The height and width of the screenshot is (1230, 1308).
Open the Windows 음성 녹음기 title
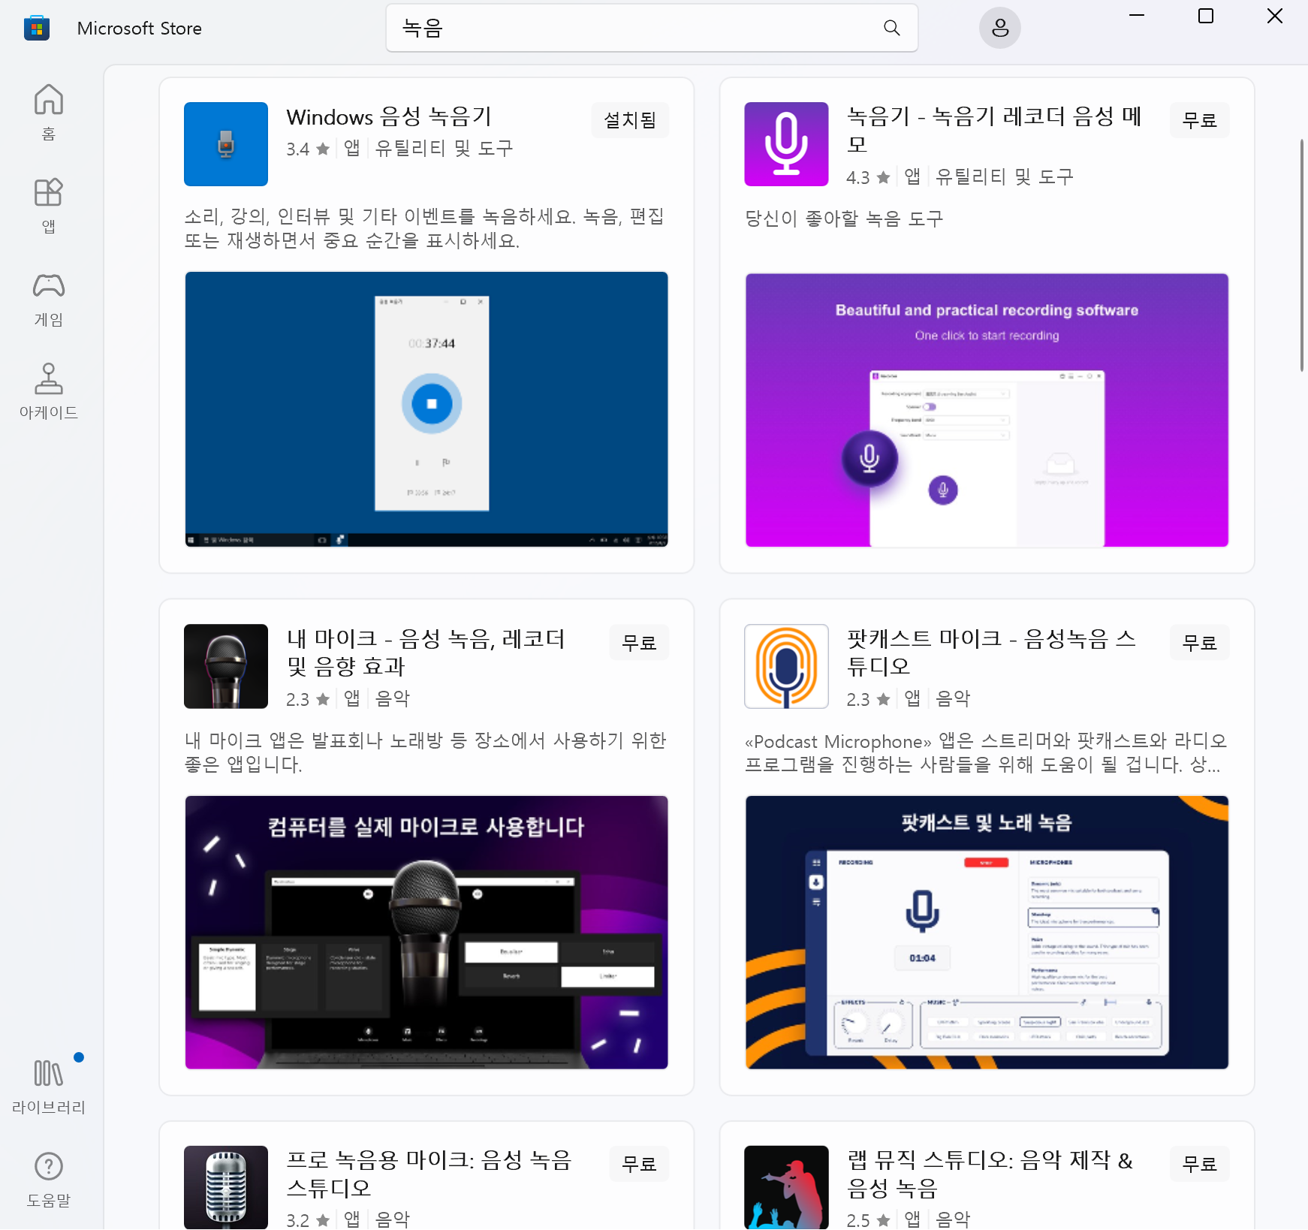coord(389,117)
